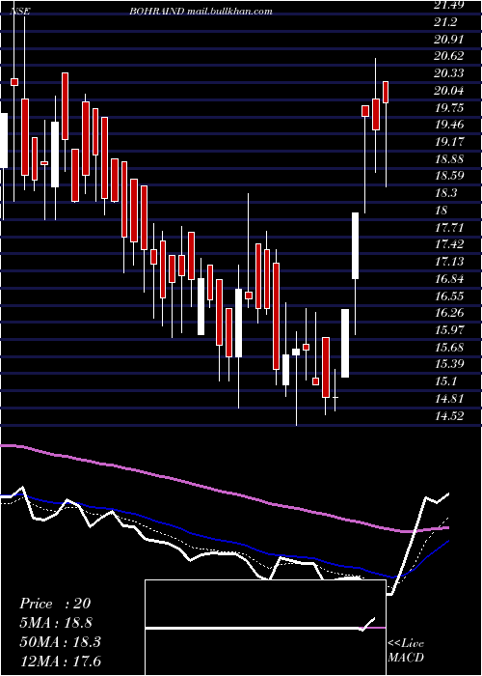Image resolution: width=482 pixels, height=676 pixels.
Task: Click the 16.55 price axis label
Action: pyautogui.click(x=448, y=296)
